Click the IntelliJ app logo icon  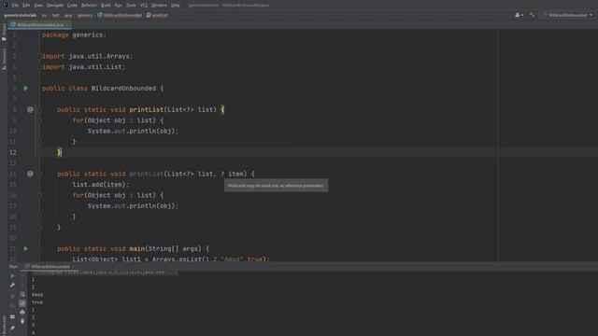[x=5, y=5]
